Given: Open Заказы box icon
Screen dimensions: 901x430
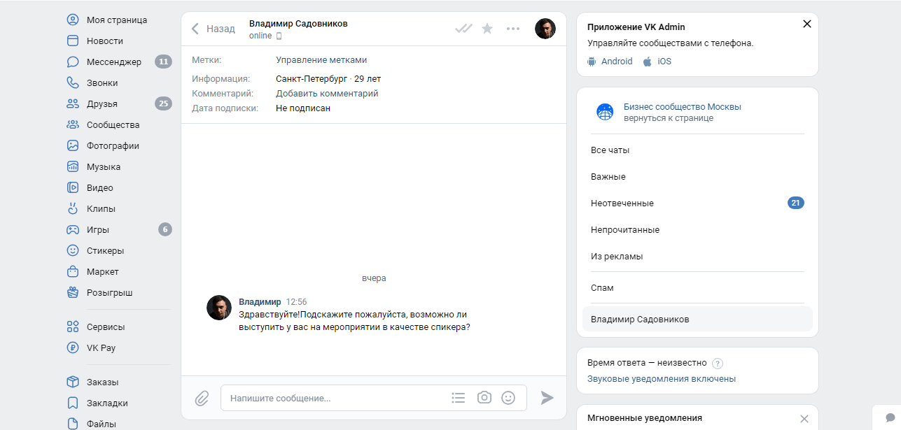Looking at the screenshot, I should (x=73, y=382).
